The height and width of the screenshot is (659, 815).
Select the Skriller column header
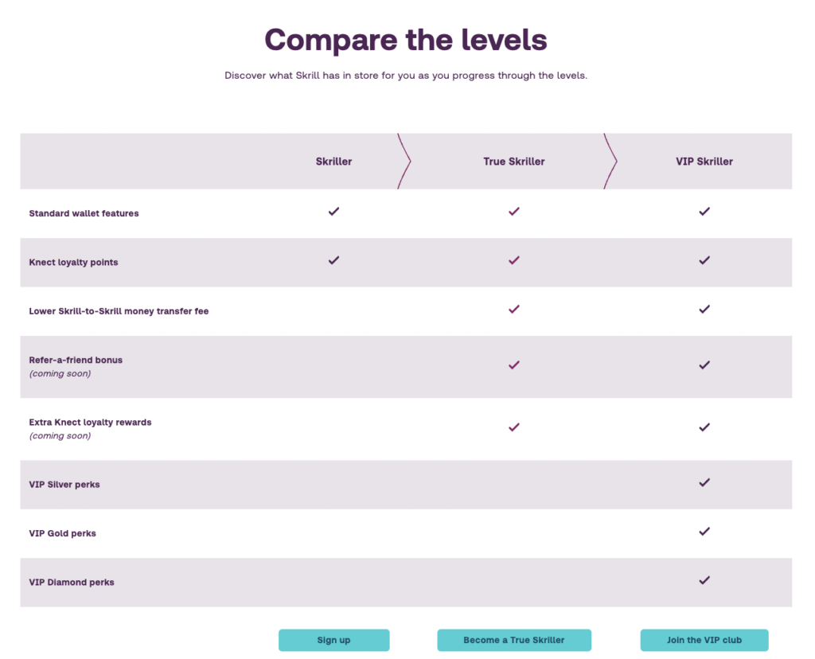click(x=333, y=162)
